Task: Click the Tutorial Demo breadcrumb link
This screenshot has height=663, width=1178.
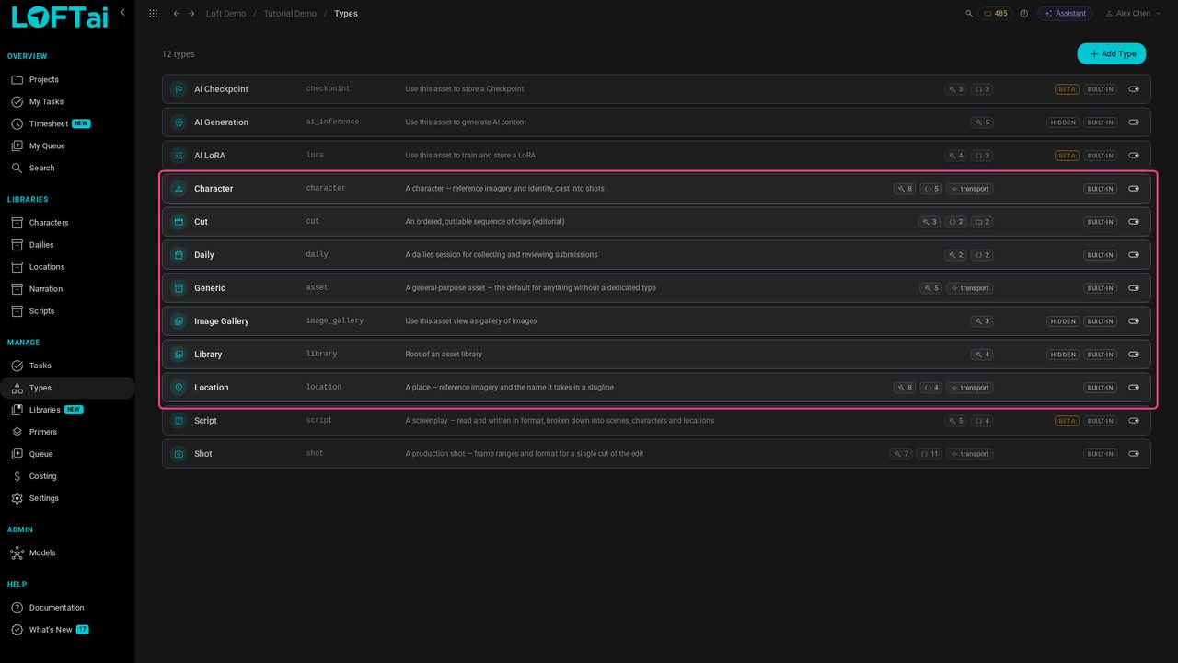Action: (290, 14)
